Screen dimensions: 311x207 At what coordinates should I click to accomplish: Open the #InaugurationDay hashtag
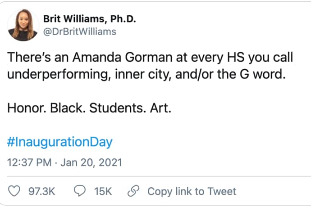[x=60, y=142]
